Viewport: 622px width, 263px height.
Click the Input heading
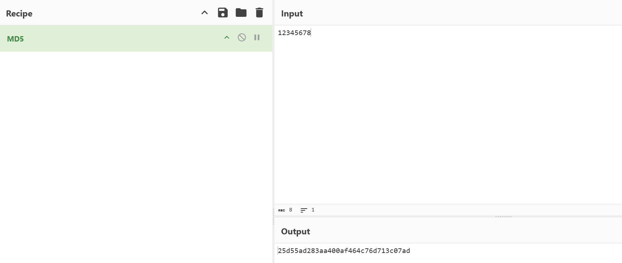pyautogui.click(x=292, y=14)
